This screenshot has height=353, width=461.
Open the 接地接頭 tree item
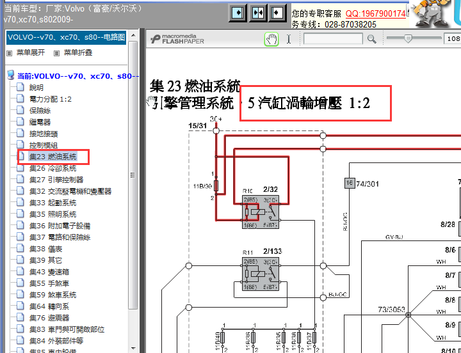point(44,134)
